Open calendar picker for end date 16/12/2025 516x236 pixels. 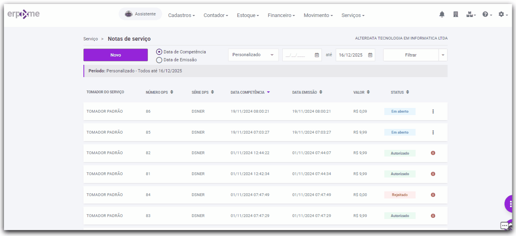tap(370, 55)
